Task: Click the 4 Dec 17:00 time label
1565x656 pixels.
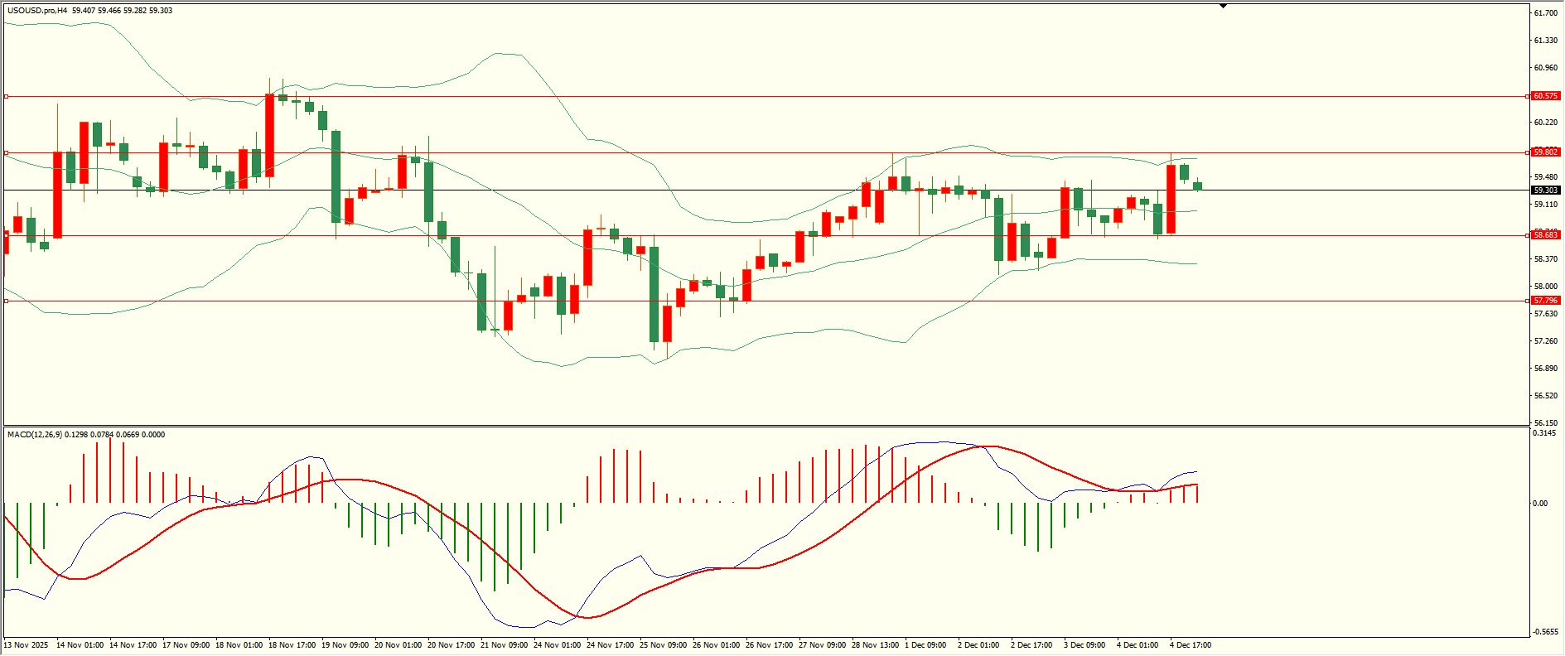Action: click(x=1190, y=645)
